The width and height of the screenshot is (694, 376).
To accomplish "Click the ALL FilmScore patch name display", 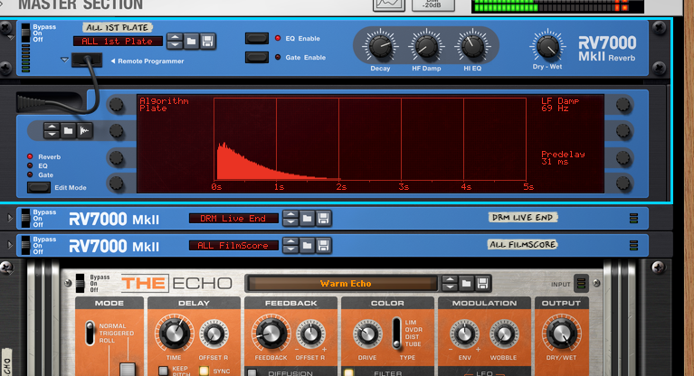I will coord(233,245).
